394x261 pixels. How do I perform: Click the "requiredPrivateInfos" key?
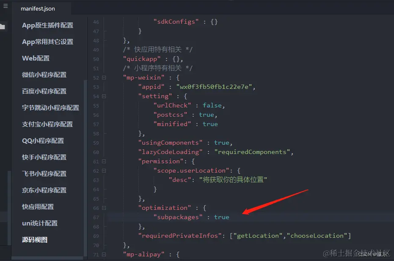click(180, 236)
